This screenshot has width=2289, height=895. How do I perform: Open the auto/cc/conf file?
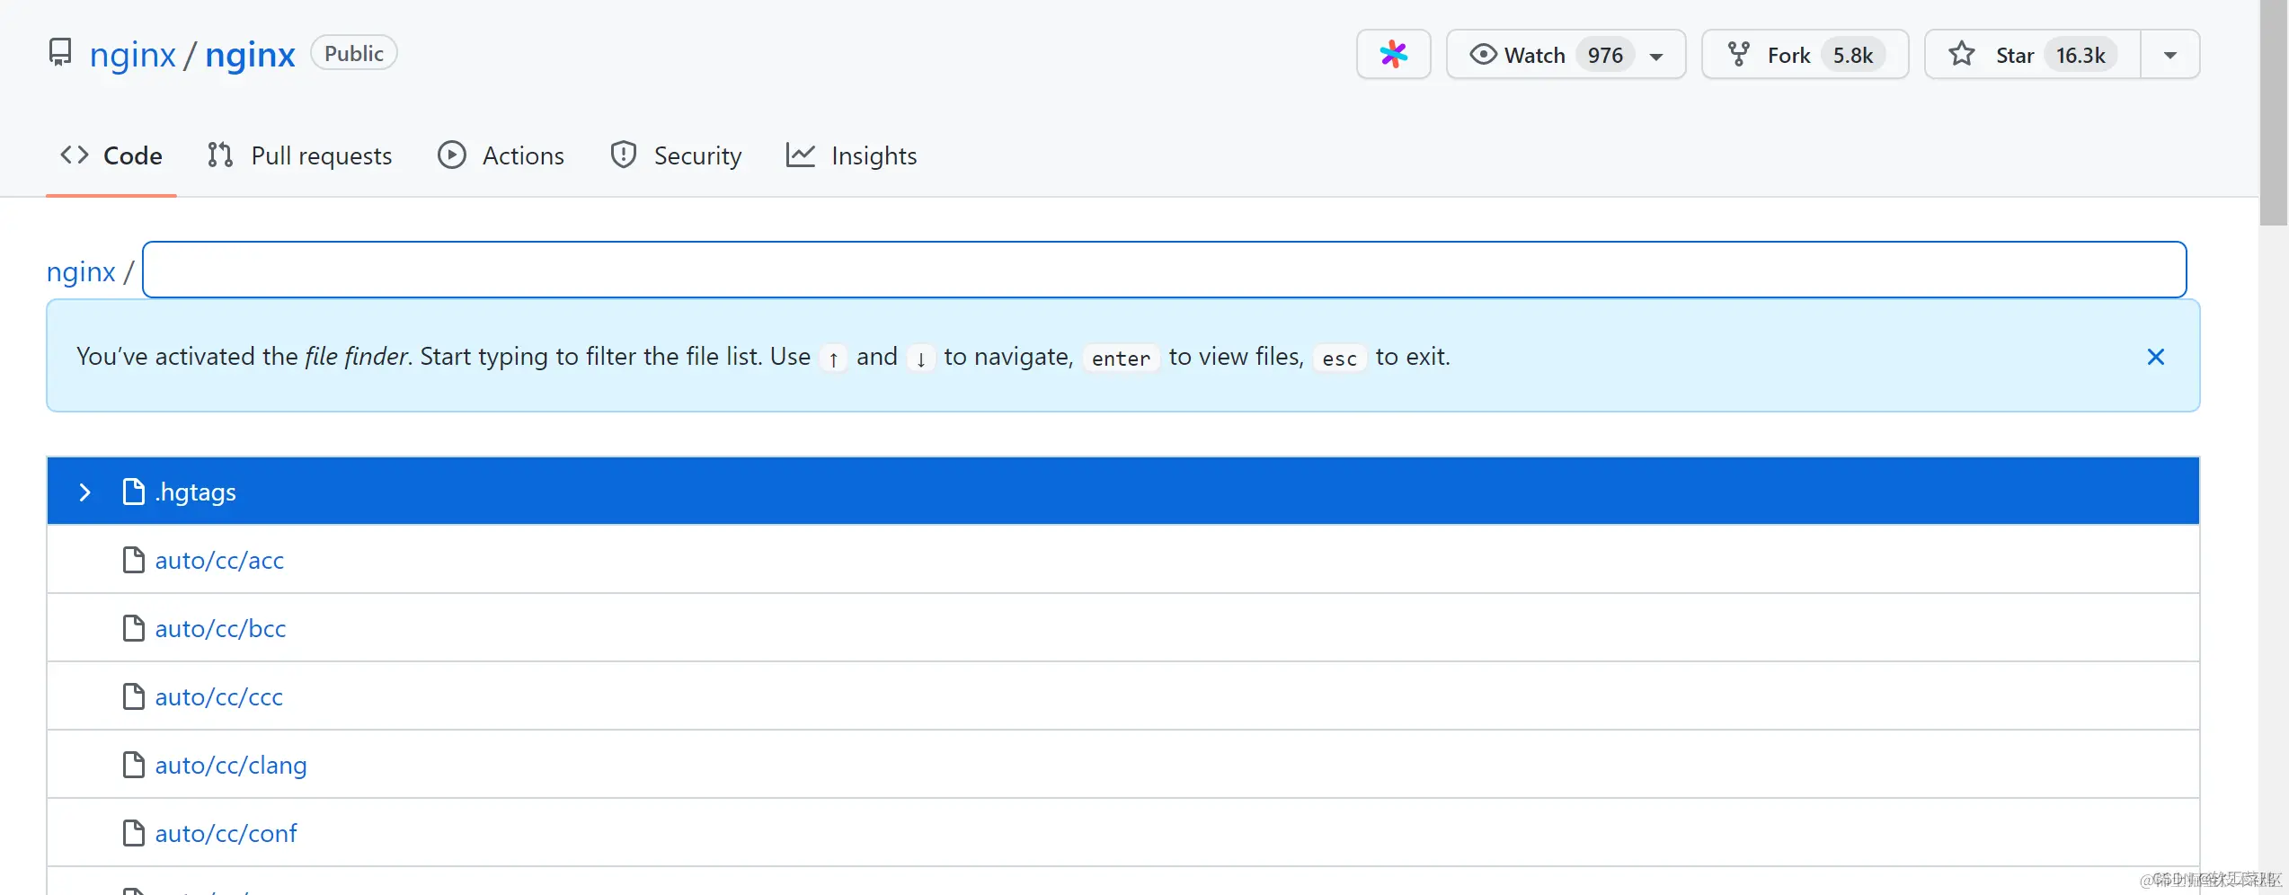(x=226, y=834)
